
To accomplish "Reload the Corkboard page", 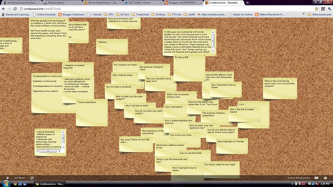I will (x=15, y=9).
